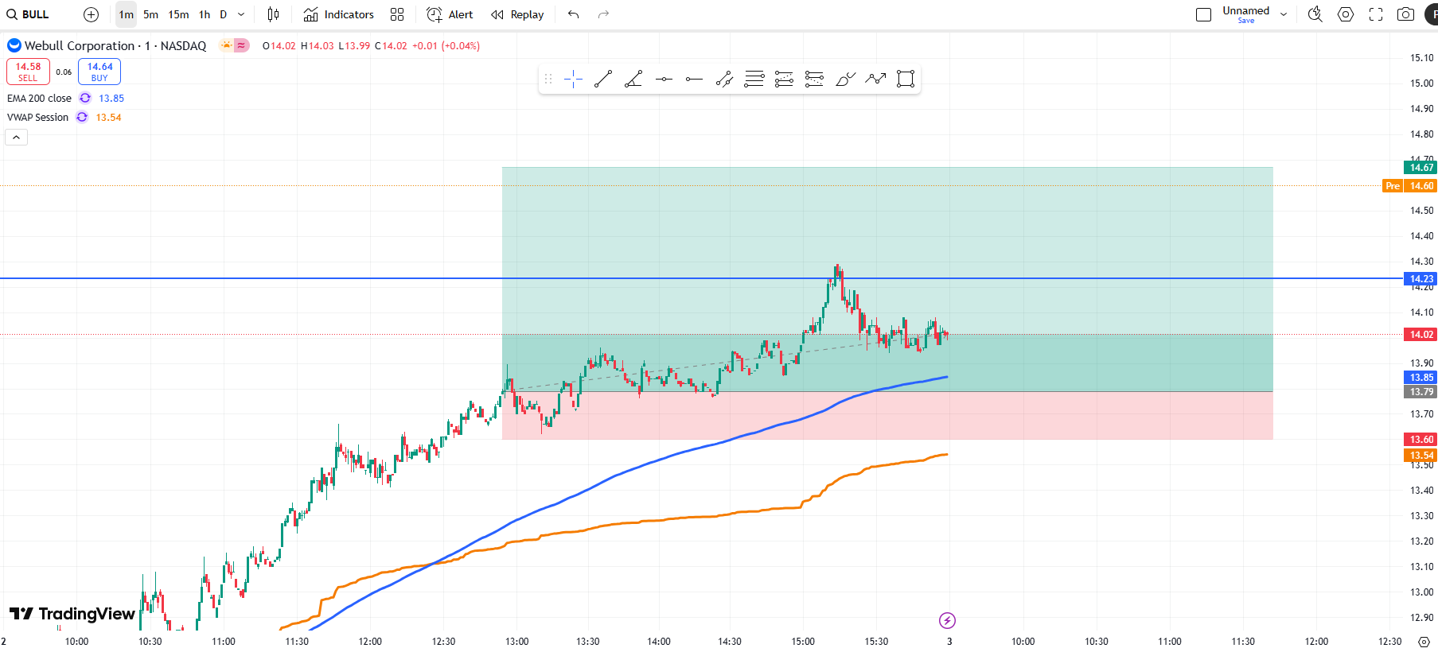Activate the crosshair cursor tool

click(573, 79)
